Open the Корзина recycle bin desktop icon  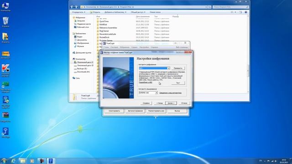[x=5, y=22]
